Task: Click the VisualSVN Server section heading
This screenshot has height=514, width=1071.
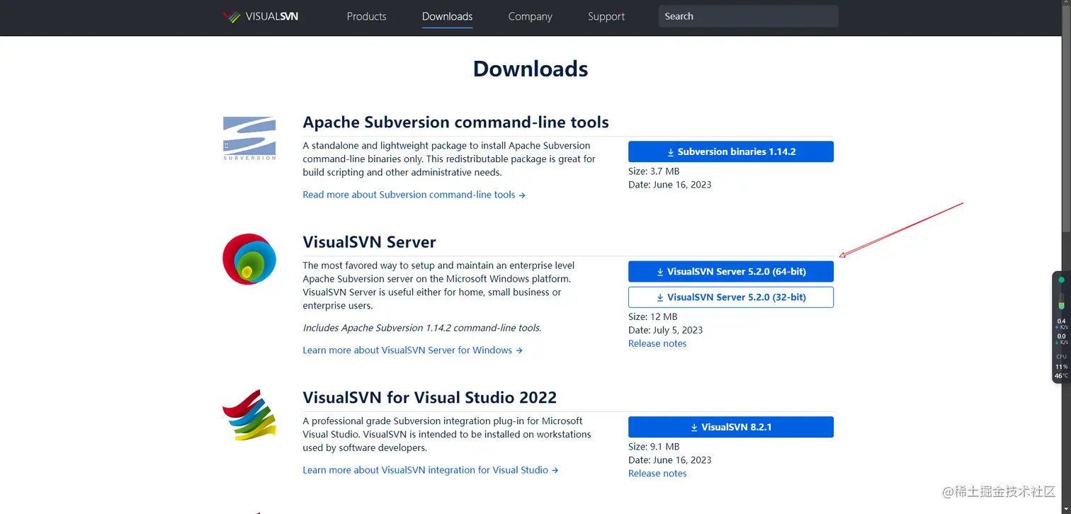Action: pos(369,242)
